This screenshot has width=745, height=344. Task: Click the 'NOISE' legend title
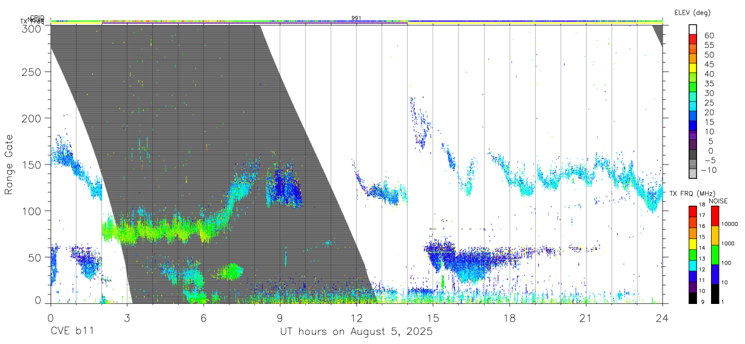click(x=718, y=201)
